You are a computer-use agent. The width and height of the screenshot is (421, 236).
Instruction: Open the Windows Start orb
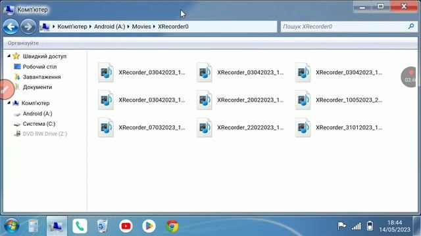coord(11,226)
